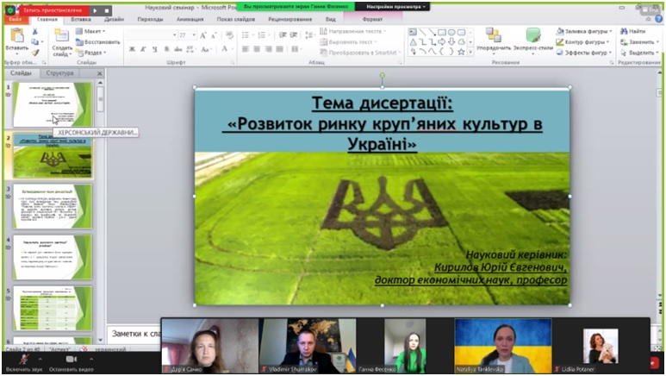The height and width of the screenshot is (376, 666).
Task: Click the Create slide (Создать слайд) icon
Action: 61,35
